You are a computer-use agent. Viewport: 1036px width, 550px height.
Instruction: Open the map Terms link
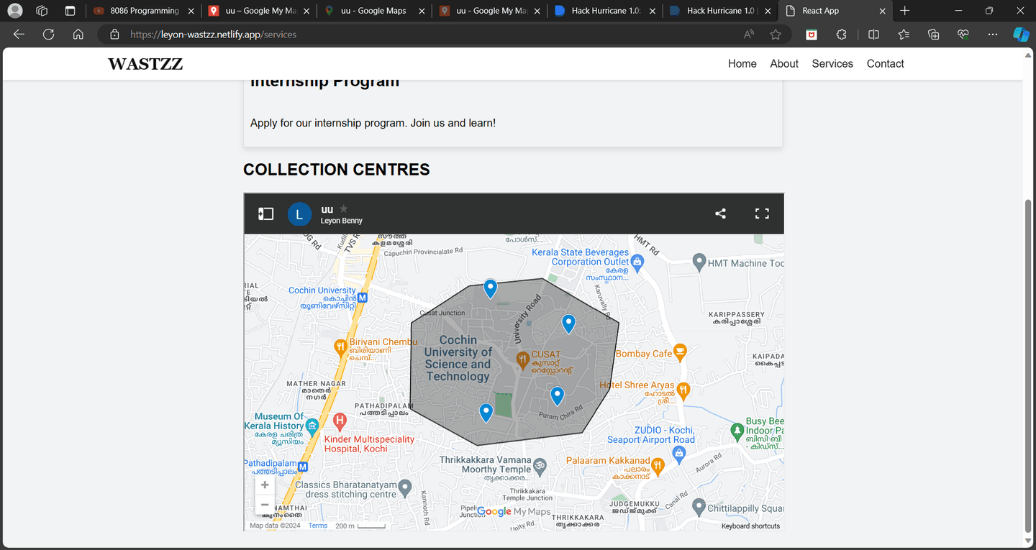click(x=318, y=526)
